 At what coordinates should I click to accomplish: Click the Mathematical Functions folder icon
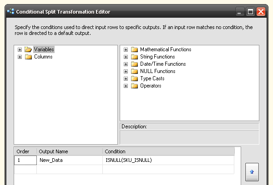(x=134, y=49)
